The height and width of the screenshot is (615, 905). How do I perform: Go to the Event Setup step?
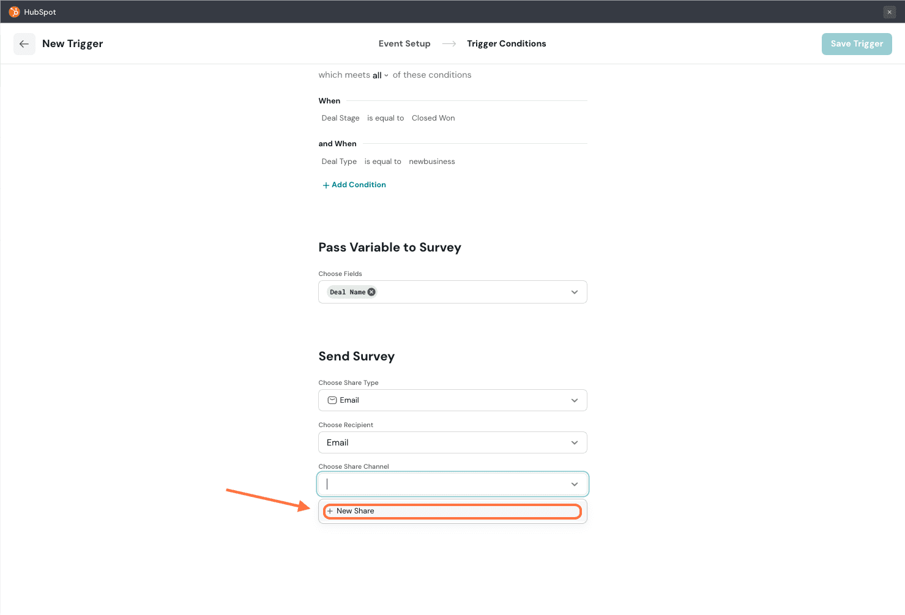coord(404,43)
